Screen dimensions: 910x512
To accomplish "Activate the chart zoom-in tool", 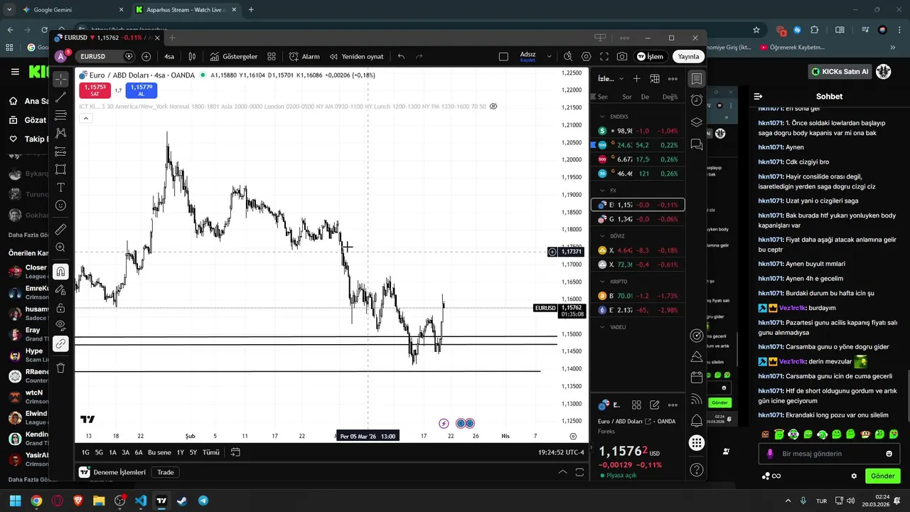I will click(x=60, y=247).
